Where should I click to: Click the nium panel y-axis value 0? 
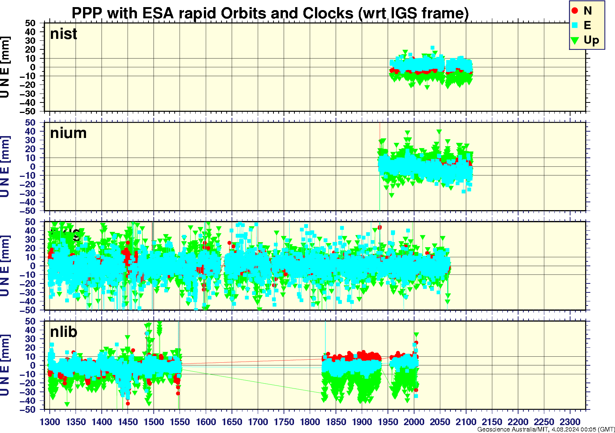tap(33, 167)
